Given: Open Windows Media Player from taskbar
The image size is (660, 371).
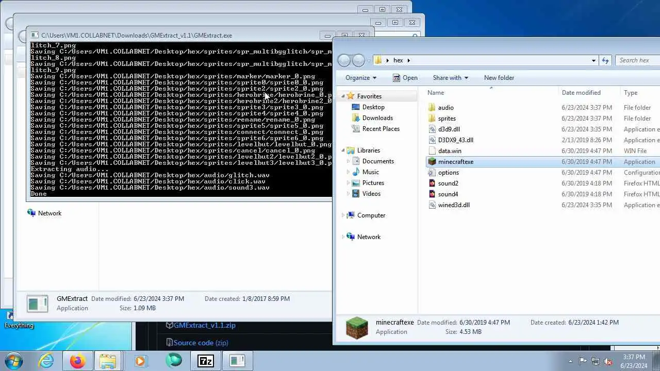Looking at the screenshot, I should click(x=140, y=361).
